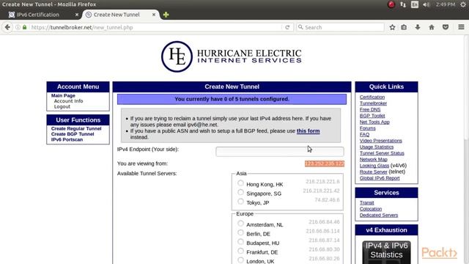The width and height of the screenshot is (469, 264).
Task: Open the Tunnelbroker quick link
Action: coord(373,103)
